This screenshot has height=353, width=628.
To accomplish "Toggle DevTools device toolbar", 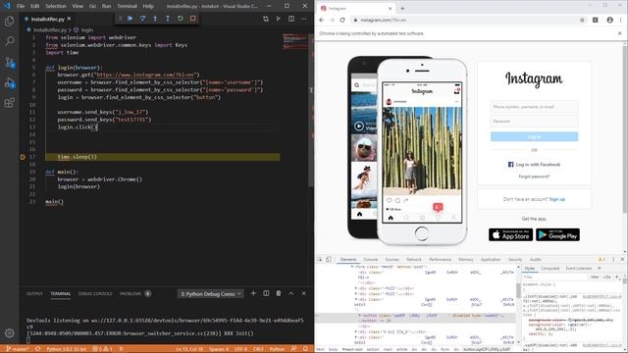I will coord(329,259).
